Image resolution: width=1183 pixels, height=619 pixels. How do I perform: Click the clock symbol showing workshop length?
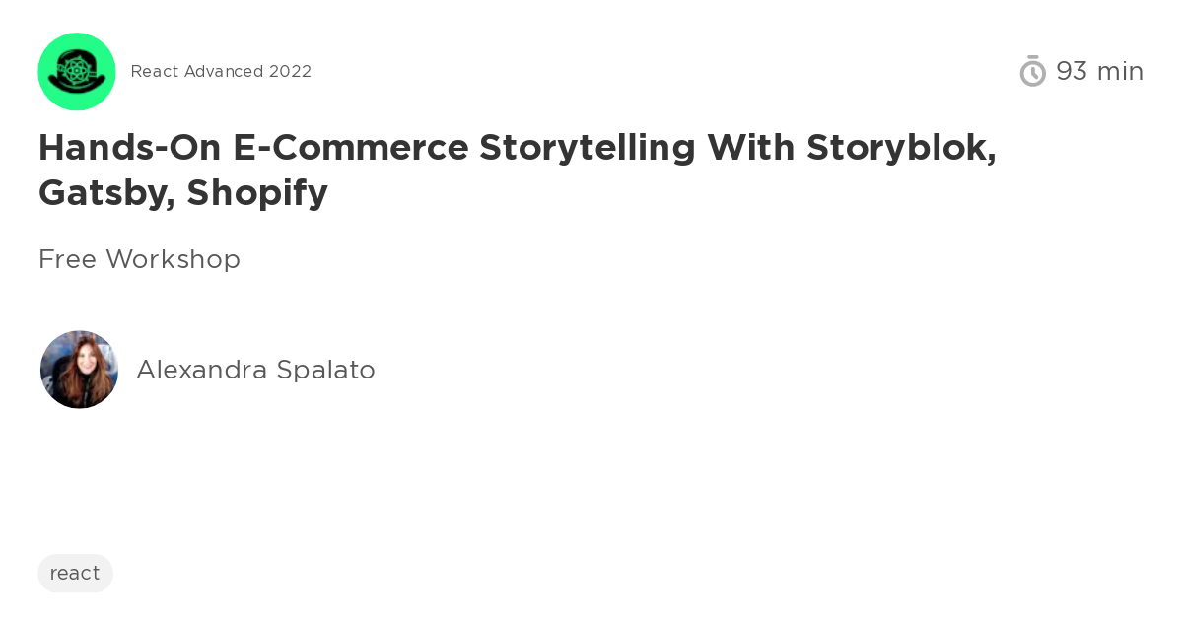point(1032,71)
